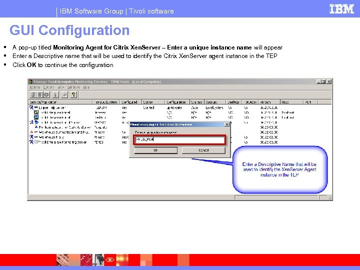Click the Tivoli Enterprise Portal Desktop row icon
Screen dimensions: 360x270
36,117
